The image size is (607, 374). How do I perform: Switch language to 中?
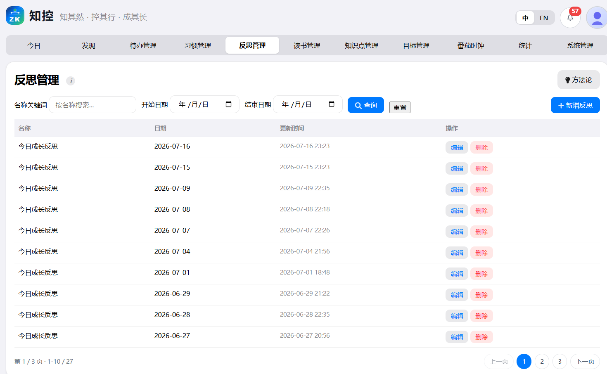point(525,18)
